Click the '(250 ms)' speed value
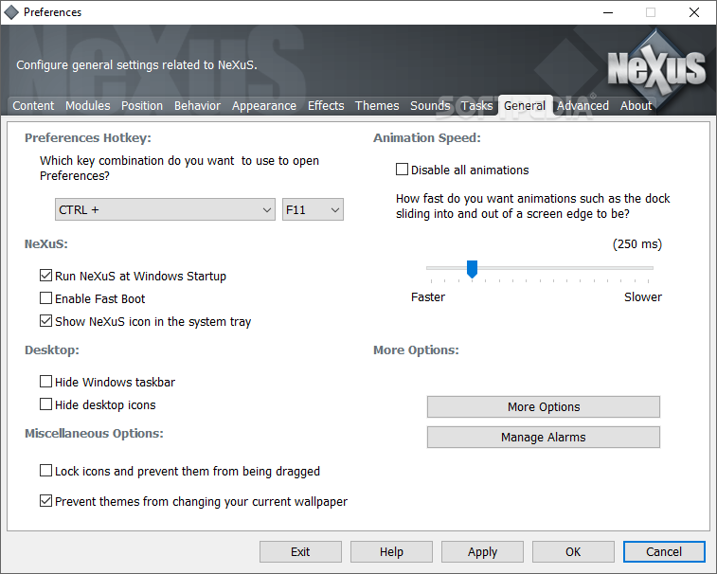The image size is (717, 574). [637, 244]
